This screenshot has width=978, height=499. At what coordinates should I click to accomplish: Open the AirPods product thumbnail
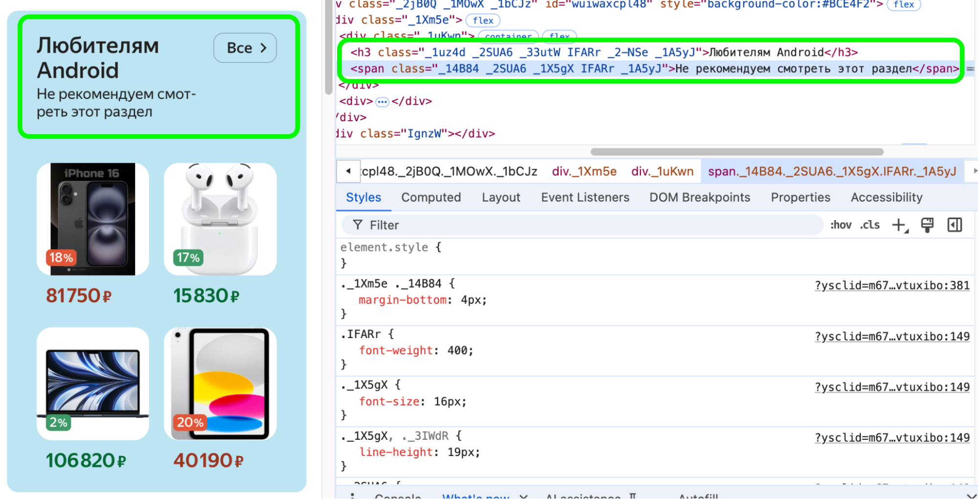click(220, 219)
